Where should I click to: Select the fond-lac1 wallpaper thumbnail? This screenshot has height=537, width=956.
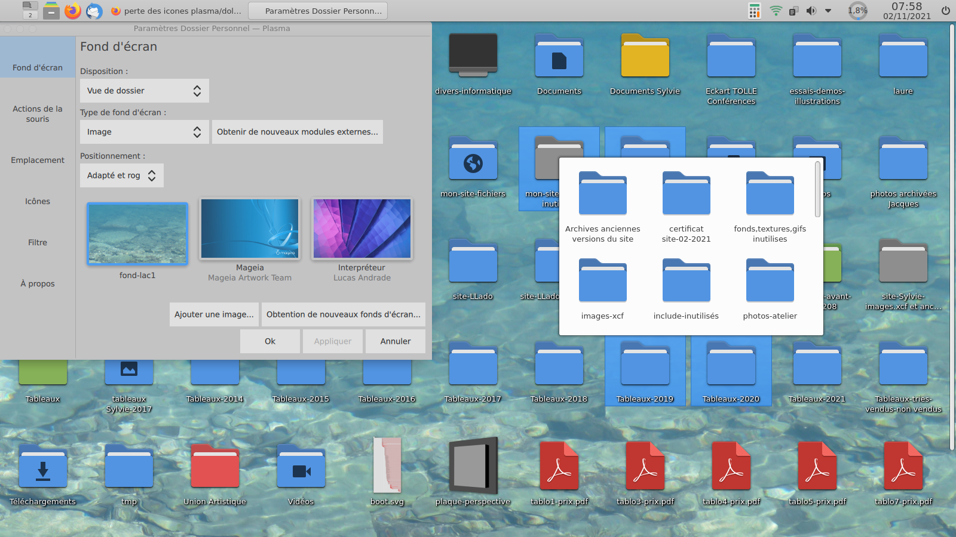pos(137,233)
